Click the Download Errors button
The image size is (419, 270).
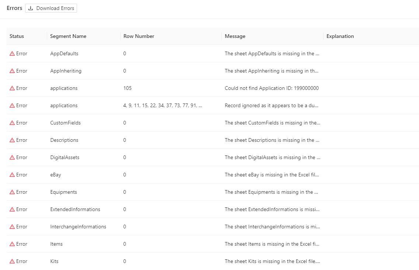click(x=51, y=8)
